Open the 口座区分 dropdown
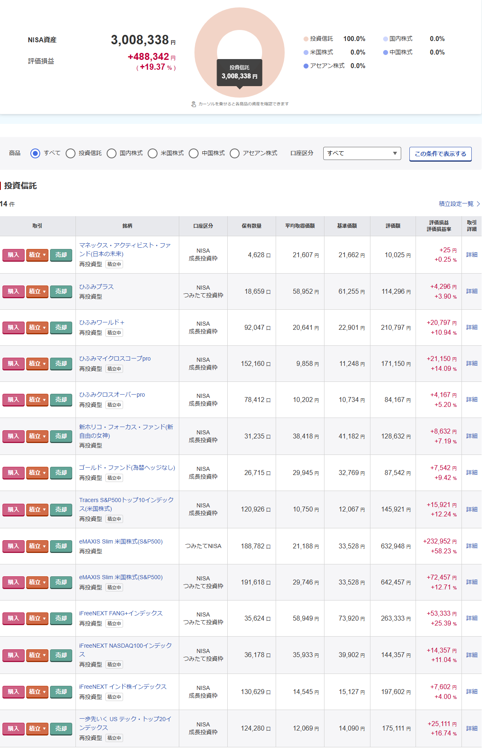The height and width of the screenshot is (749, 482). [x=362, y=153]
